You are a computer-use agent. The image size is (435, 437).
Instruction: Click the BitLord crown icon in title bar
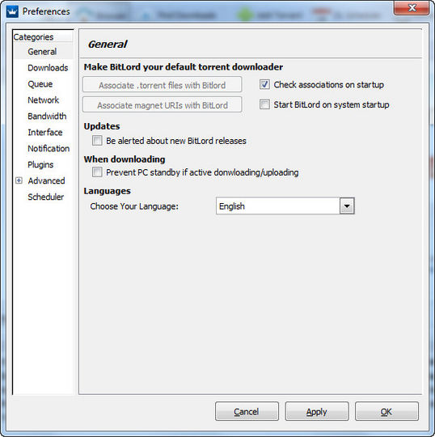point(12,11)
